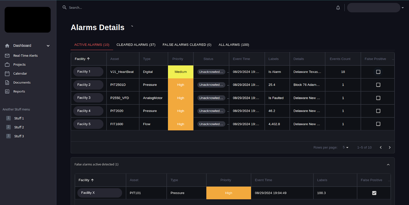Check False Positive for Facility 5
This screenshot has height=205, width=409.
[x=378, y=124]
